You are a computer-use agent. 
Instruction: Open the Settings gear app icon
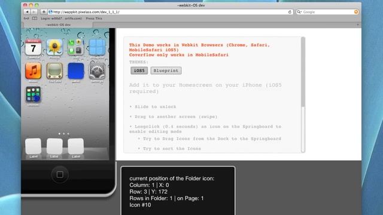[97, 71]
